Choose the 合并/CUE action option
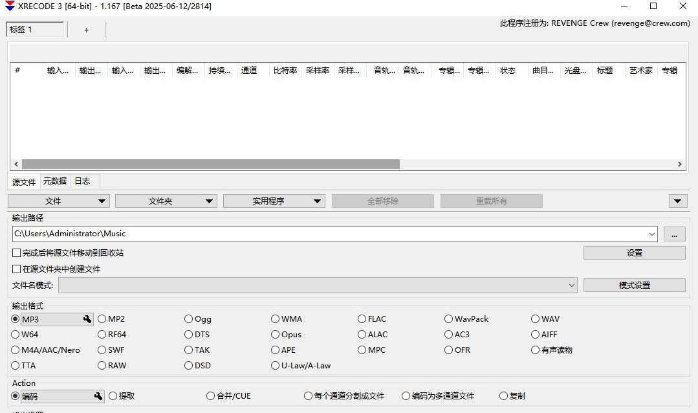The height and width of the screenshot is (413, 698). 211,396
